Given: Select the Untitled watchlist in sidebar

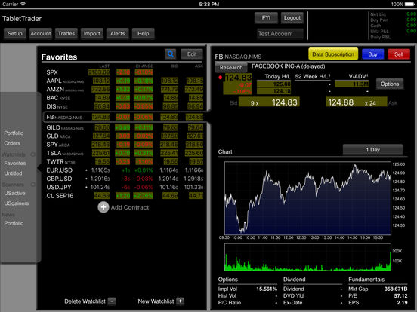Looking at the screenshot, I should (x=13, y=173).
